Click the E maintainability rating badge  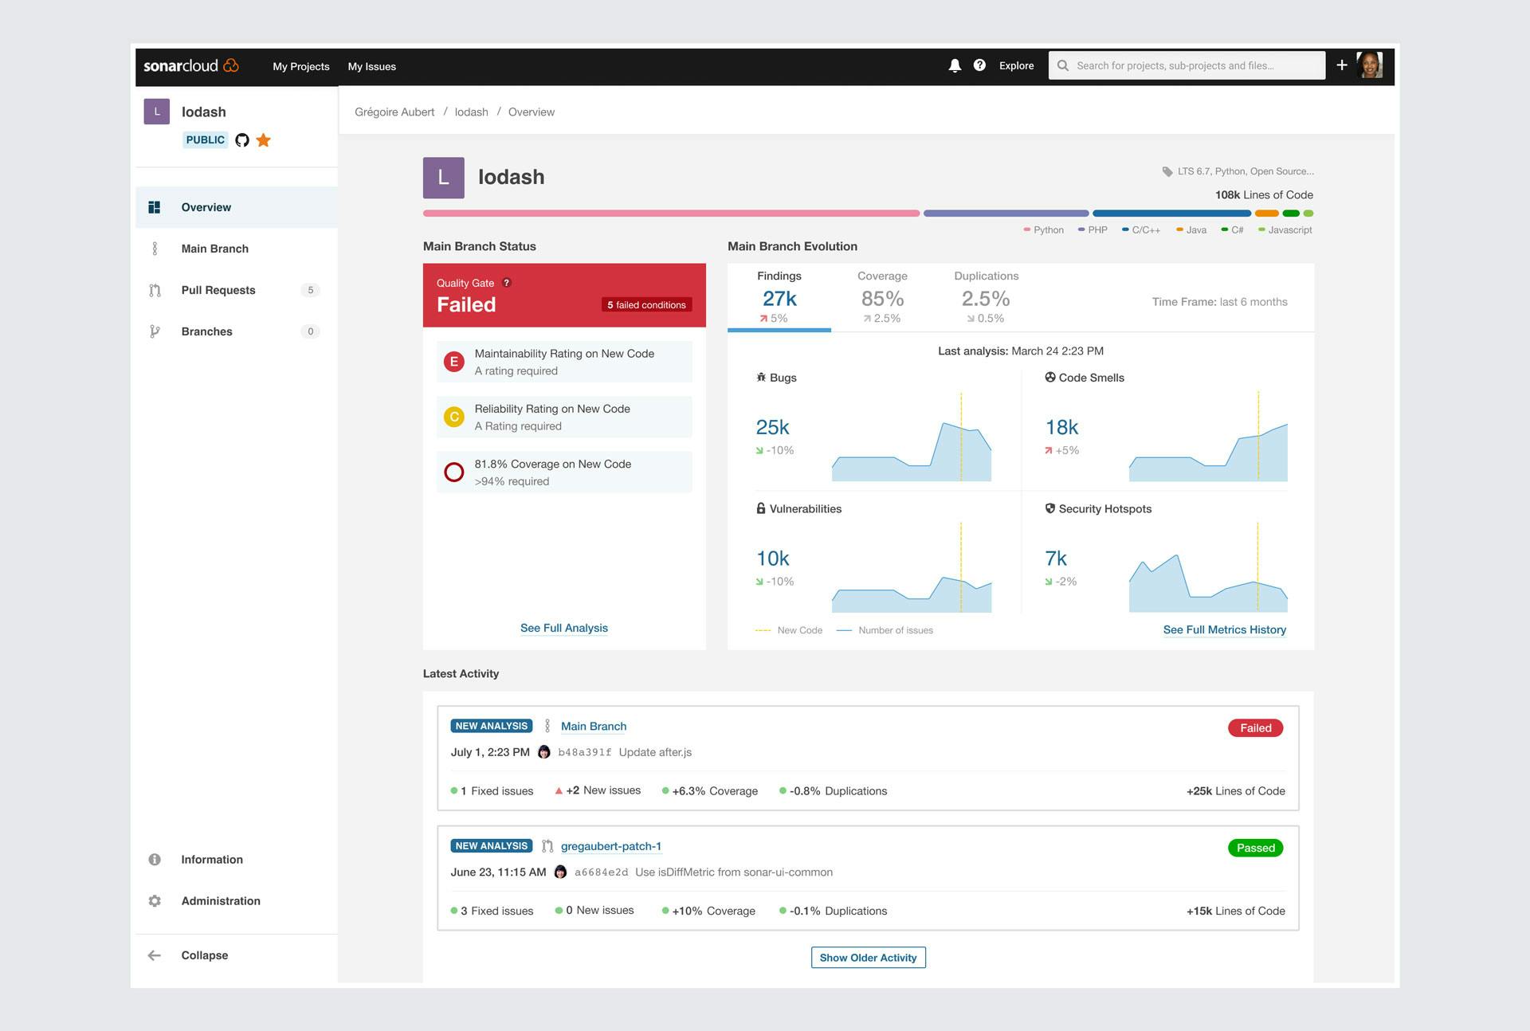pyautogui.click(x=454, y=362)
